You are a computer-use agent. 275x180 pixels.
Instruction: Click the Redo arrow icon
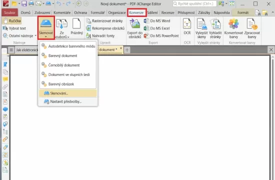pos(68,3)
